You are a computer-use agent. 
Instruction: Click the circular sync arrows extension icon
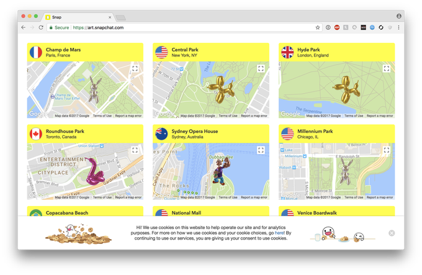pyautogui.click(x=381, y=27)
